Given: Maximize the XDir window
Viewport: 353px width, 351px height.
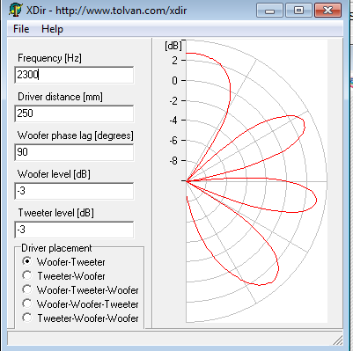Looking at the screenshot, I should (298, 11).
